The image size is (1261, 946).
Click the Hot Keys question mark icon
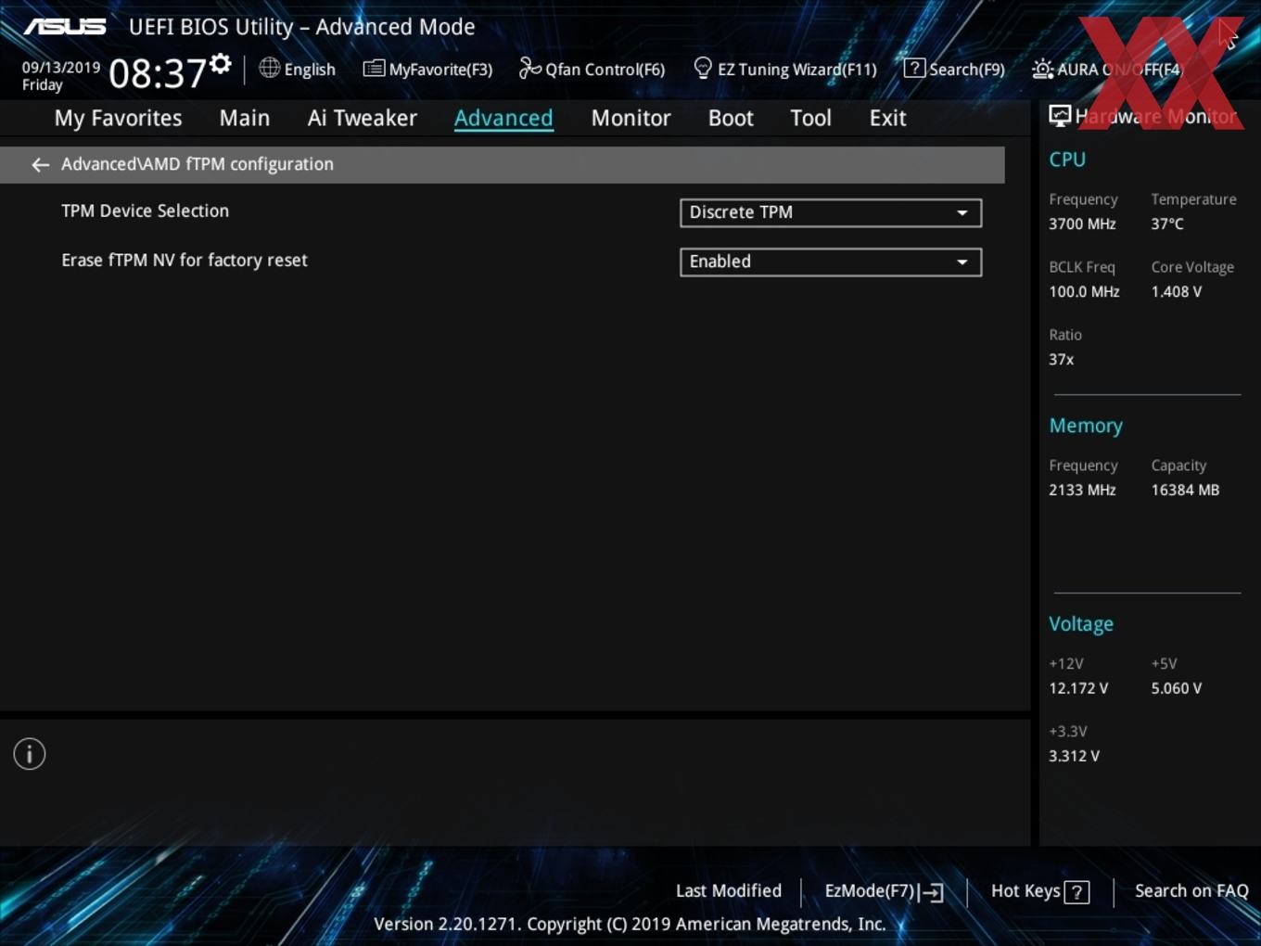coord(1076,892)
